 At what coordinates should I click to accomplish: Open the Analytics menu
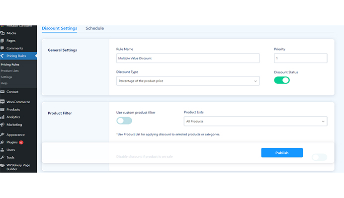pyautogui.click(x=13, y=117)
